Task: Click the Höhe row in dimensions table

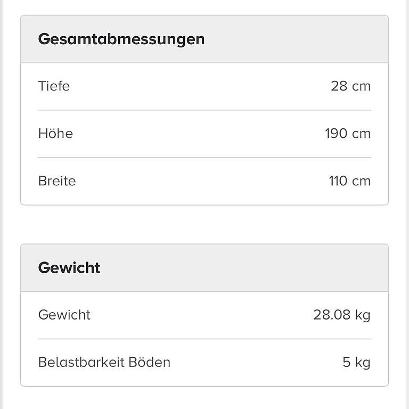Action: point(204,134)
